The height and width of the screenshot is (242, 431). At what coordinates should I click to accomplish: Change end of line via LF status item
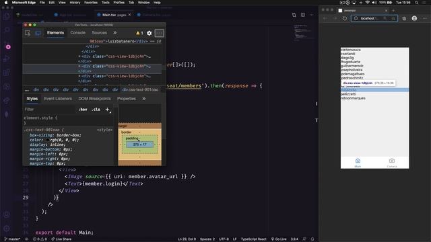click(x=235, y=239)
